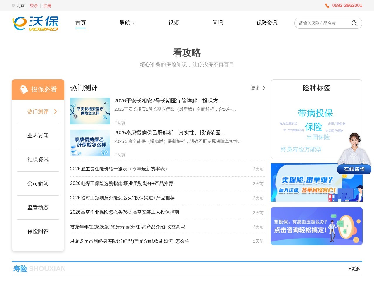The height and width of the screenshot is (281, 374).
Task: Open the 视频 navigation item
Action: coord(173,23)
